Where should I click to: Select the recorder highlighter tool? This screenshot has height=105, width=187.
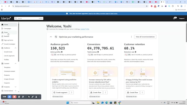point(36,97)
